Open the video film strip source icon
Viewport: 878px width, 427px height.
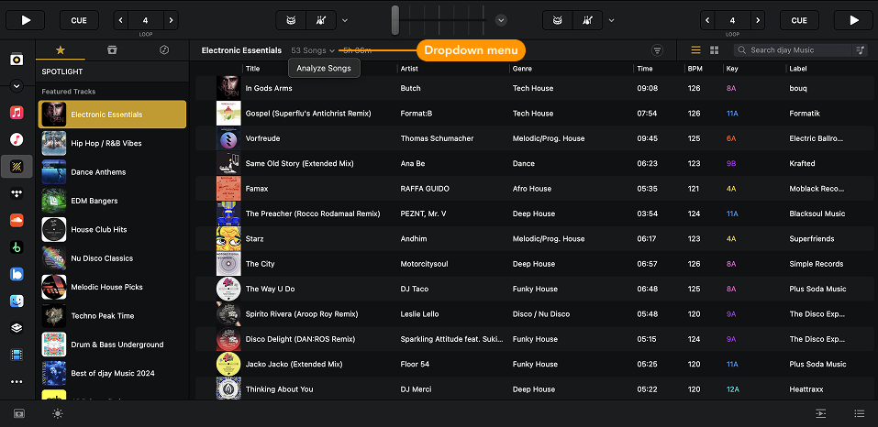click(17, 355)
